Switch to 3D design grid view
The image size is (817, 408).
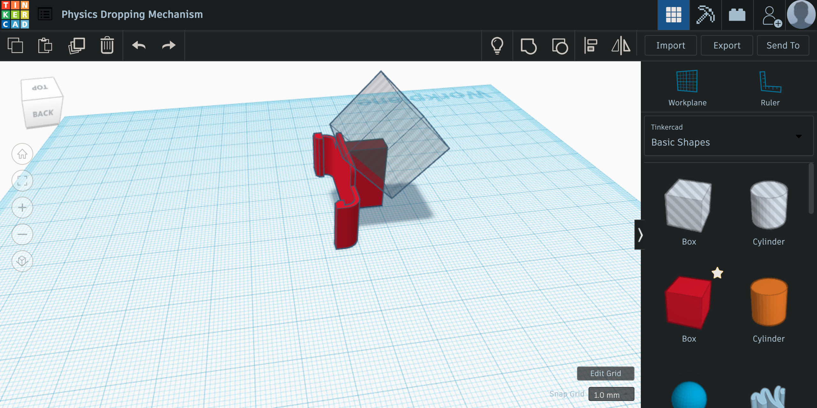click(x=673, y=15)
